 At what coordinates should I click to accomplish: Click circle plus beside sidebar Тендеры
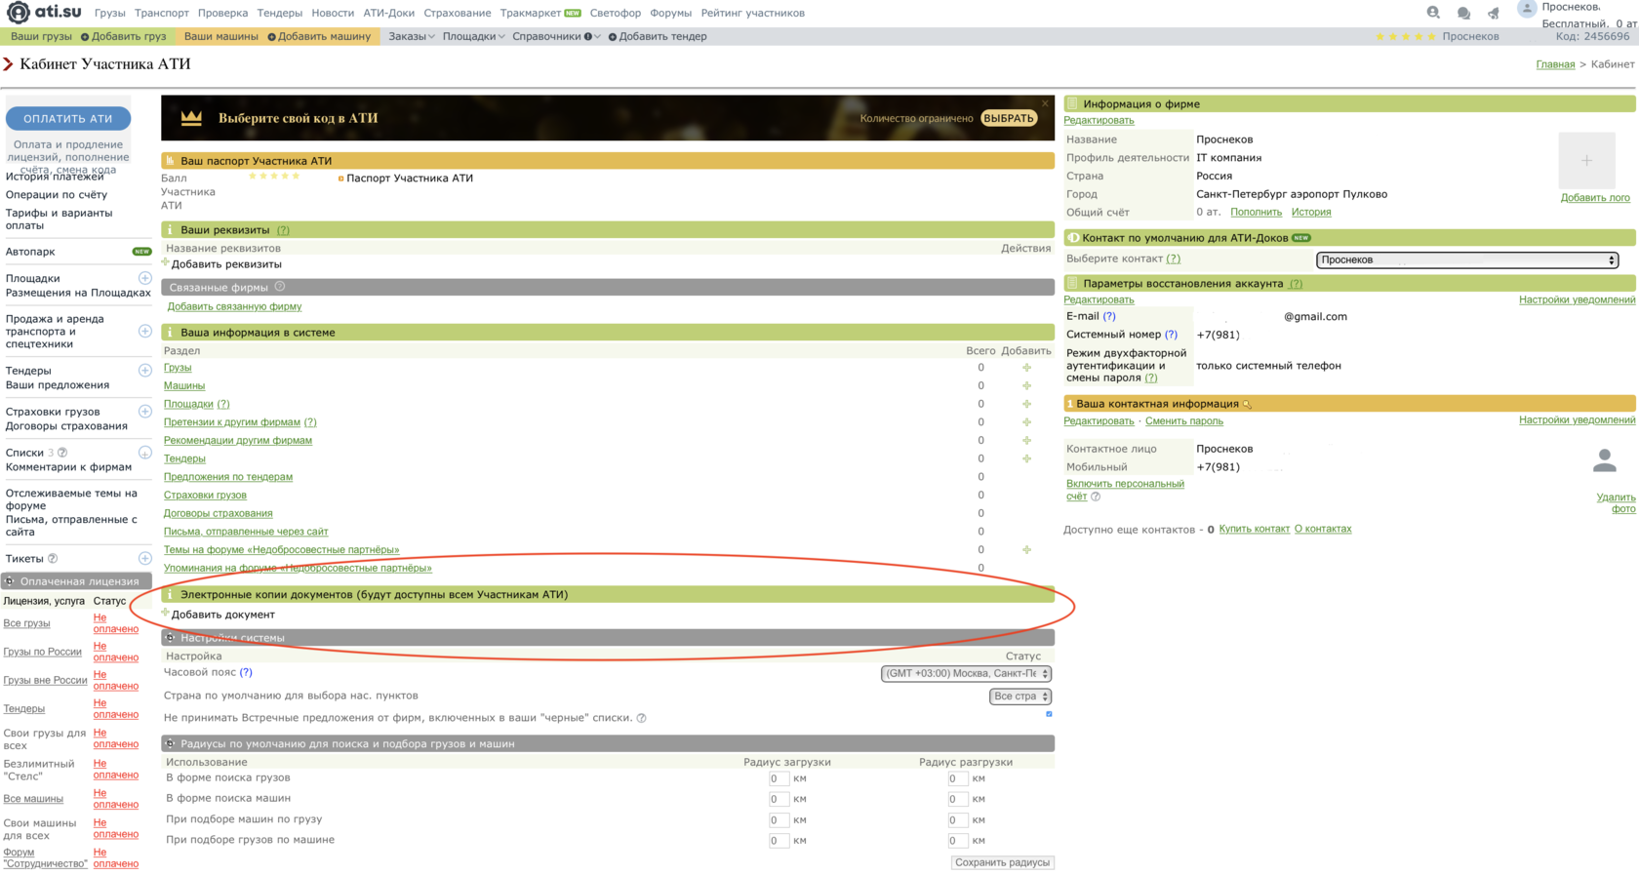145,371
